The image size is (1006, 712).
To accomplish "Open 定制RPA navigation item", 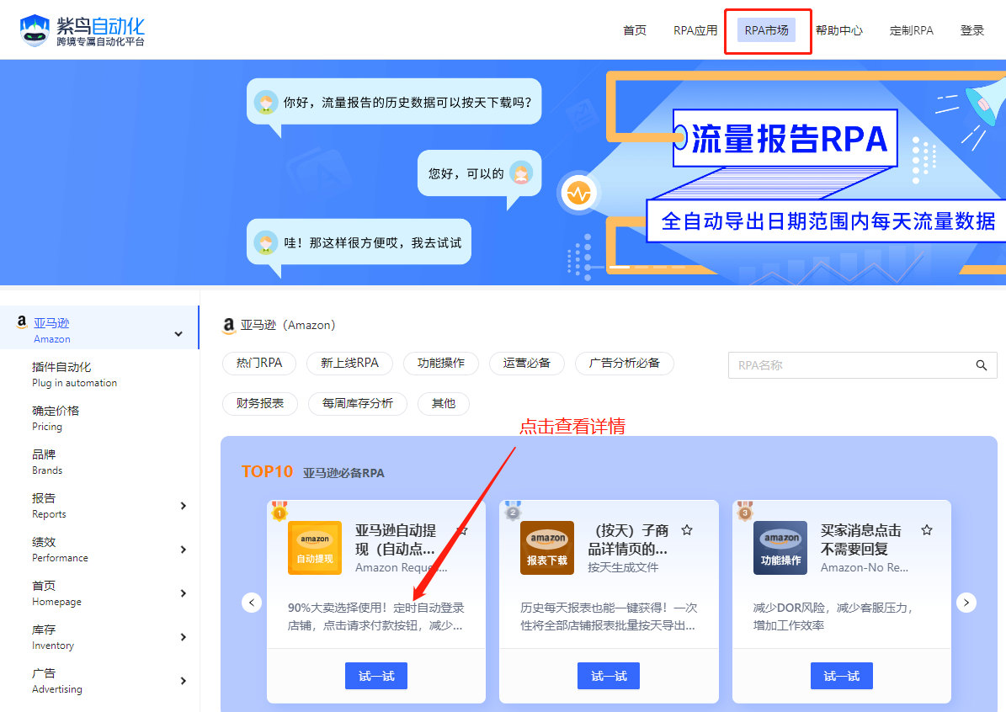I will click(911, 30).
